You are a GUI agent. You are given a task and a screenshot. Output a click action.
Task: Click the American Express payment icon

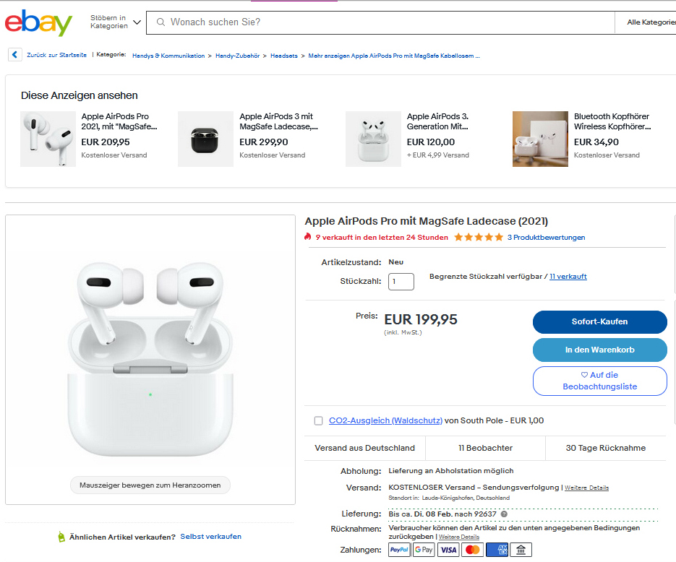pos(497,550)
